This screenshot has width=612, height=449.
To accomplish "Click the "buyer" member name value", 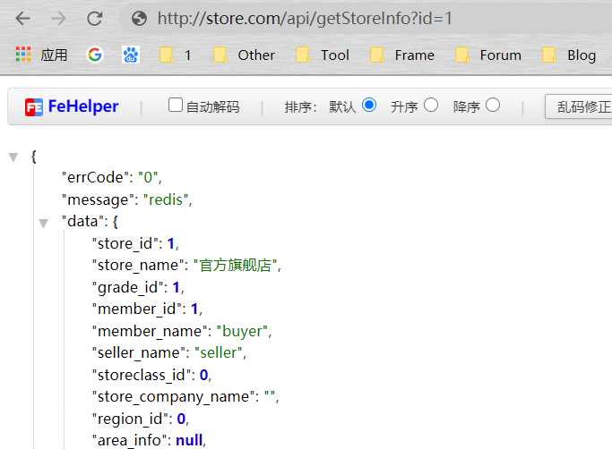I will [x=242, y=332].
